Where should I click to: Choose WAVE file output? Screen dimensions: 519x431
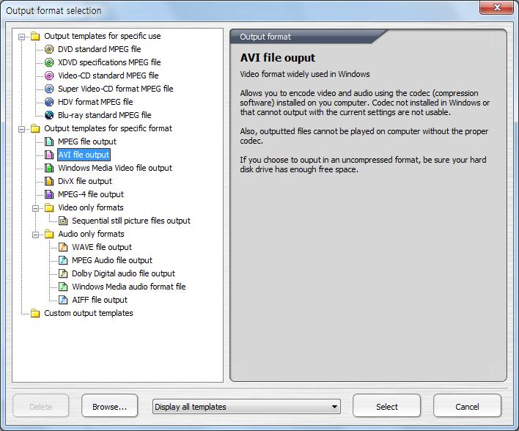[102, 247]
